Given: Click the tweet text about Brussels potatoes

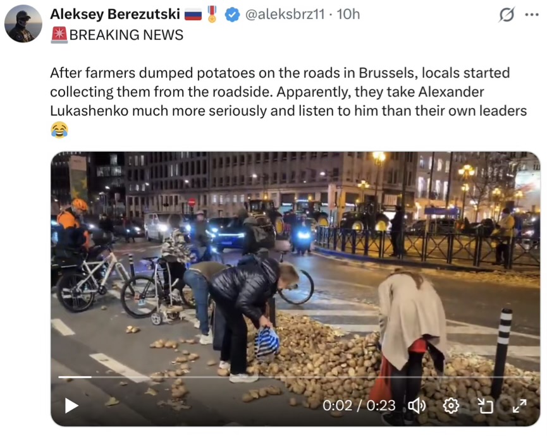Looking at the screenshot, I should (x=288, y=92).
